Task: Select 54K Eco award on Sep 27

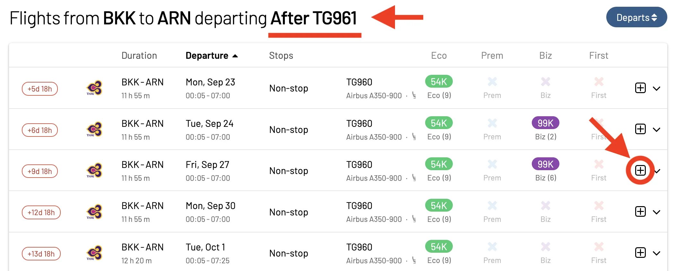Action: point(439,164)
